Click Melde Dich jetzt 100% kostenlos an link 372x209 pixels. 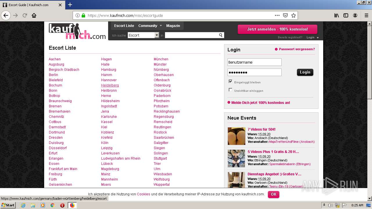[261, 102]
